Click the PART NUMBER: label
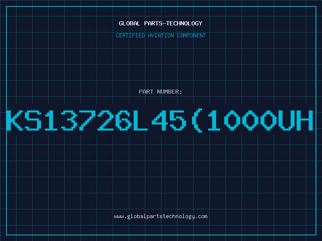Image resolution: width=322 pixels, height=241 pixels. click(x=161, y=92)
